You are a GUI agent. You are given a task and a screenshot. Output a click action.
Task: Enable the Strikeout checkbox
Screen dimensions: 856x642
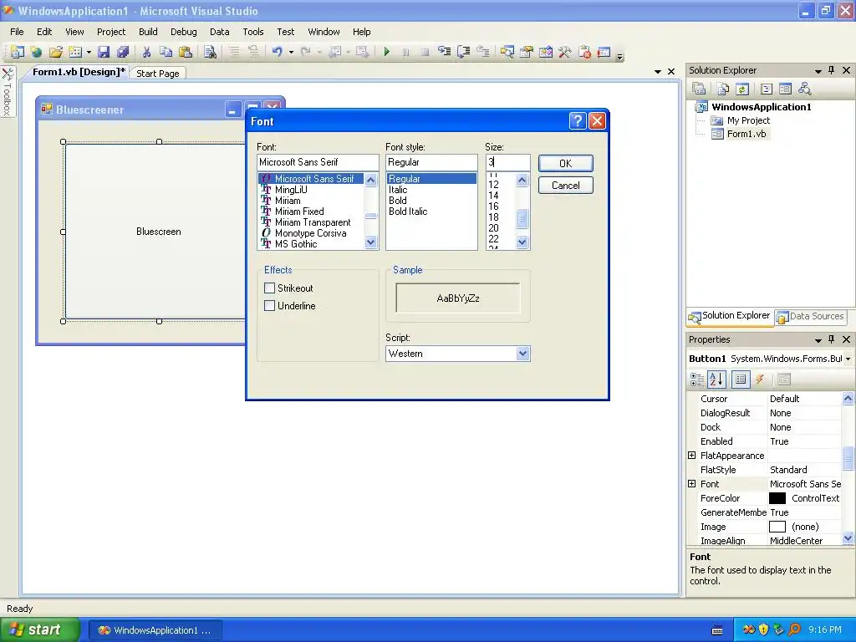[269, 288]
